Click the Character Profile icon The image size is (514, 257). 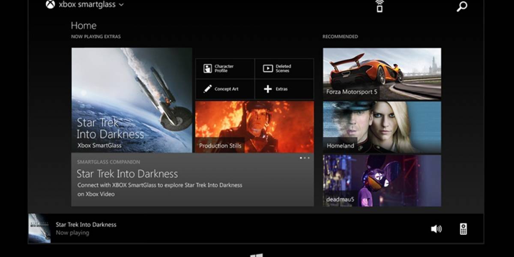tap(208, 69)
